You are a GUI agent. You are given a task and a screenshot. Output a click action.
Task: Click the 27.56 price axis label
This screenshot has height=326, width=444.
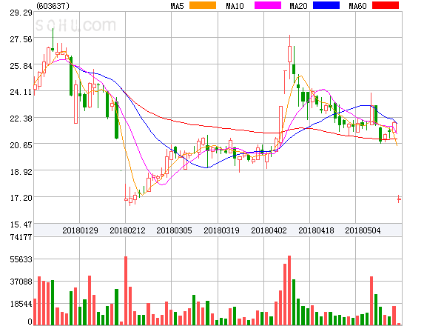(x=21, y=39)
